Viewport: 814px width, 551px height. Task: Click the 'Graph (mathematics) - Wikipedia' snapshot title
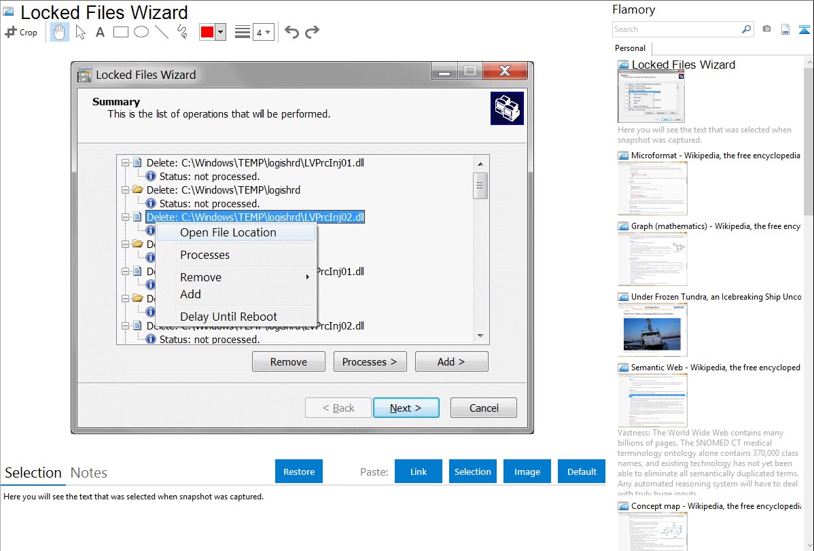coord(715,226)
